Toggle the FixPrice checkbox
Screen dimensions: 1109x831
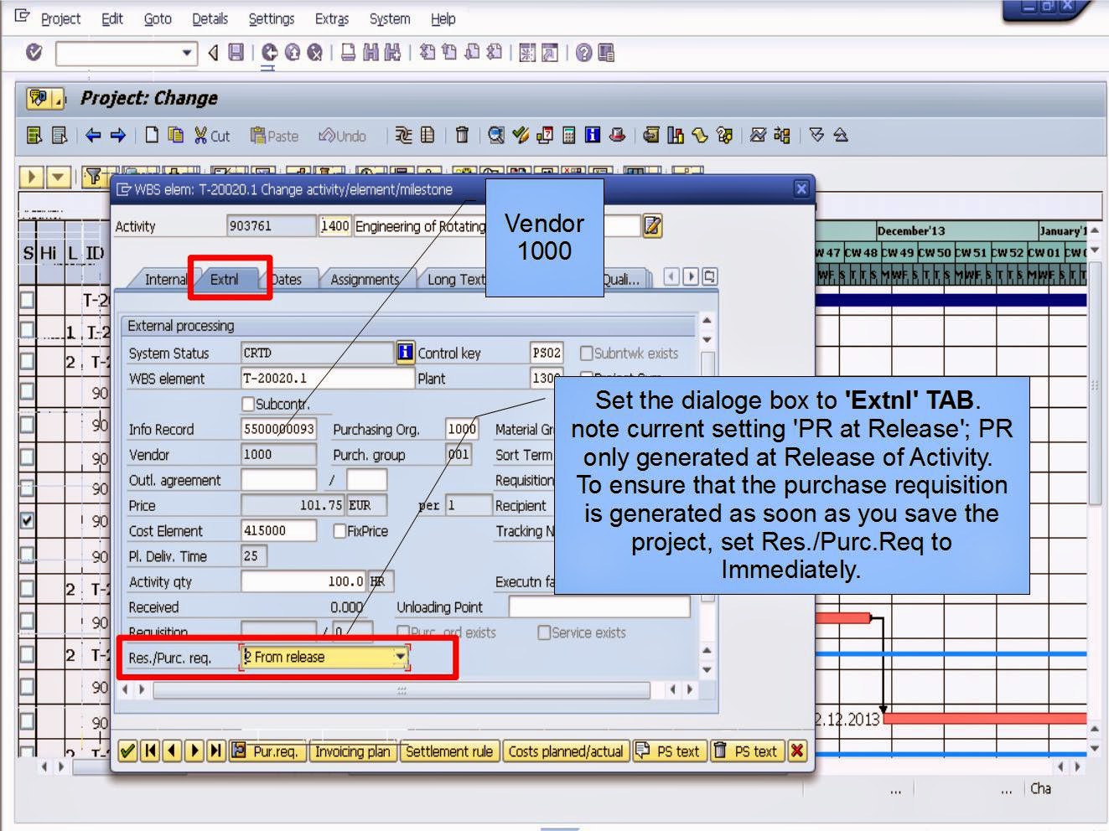(x=339, y=531)
